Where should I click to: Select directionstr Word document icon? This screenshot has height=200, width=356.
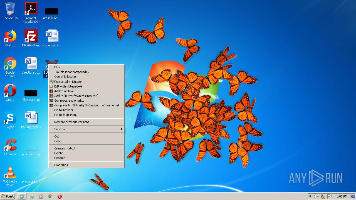point(31,66)
